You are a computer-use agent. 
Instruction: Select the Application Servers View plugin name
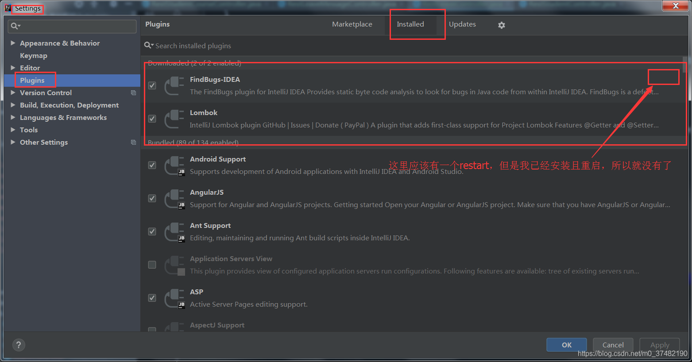pos(231,259)
